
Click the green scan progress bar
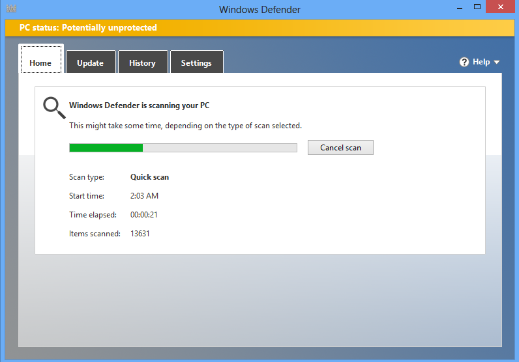[183, 148]
